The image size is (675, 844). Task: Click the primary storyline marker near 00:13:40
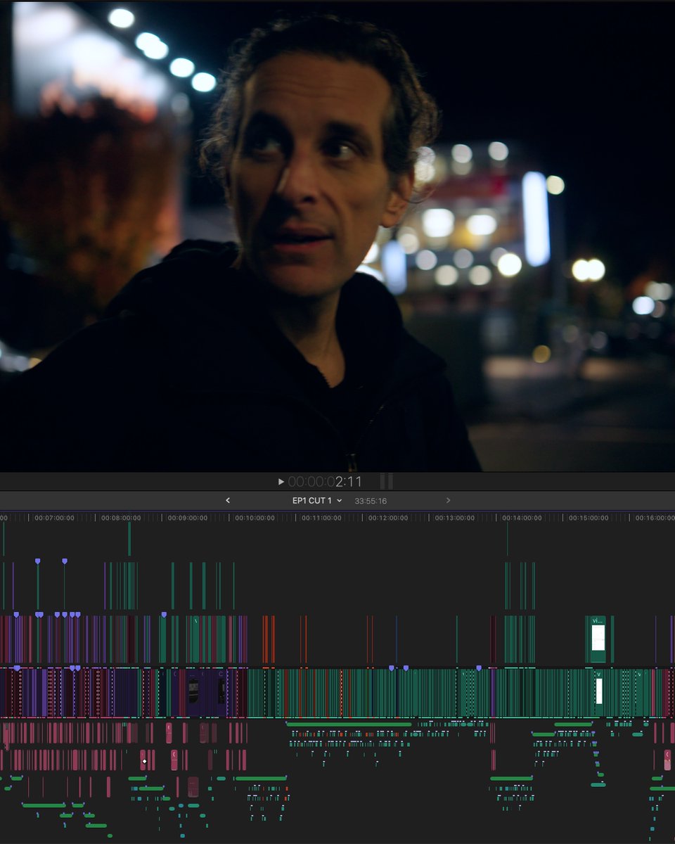point(479,668)
